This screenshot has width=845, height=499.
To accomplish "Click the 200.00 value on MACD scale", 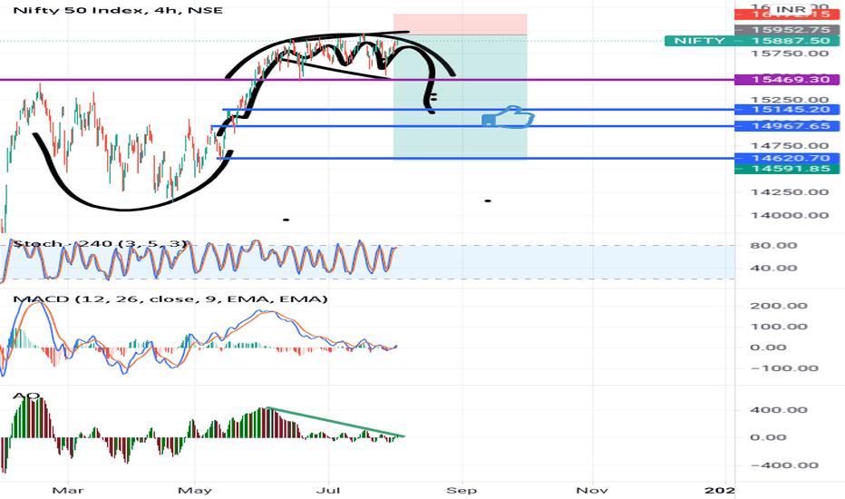I will coord(779,306).
